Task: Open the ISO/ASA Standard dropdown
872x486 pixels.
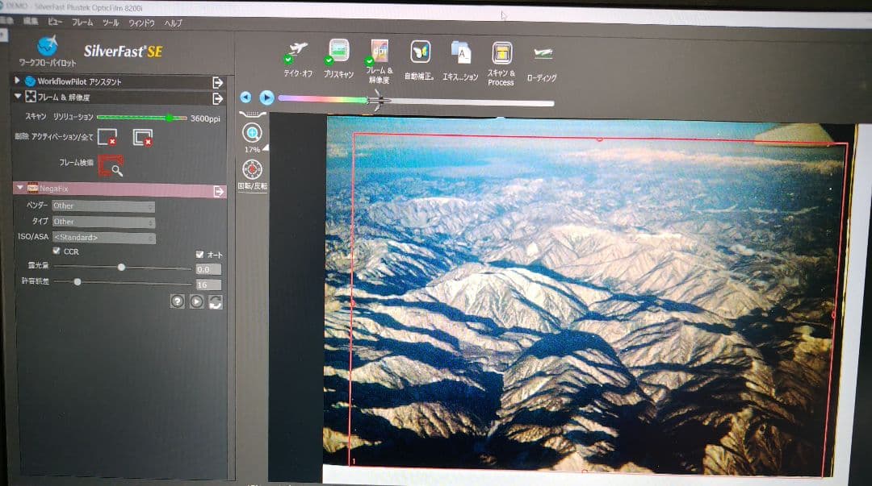Action: pyautogui.click(x=103, y=238)
